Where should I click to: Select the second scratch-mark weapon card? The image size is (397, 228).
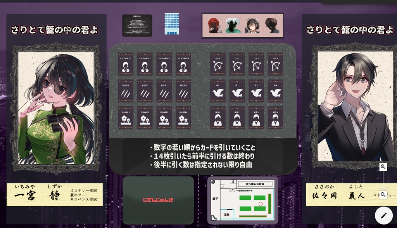pos(145,90)
